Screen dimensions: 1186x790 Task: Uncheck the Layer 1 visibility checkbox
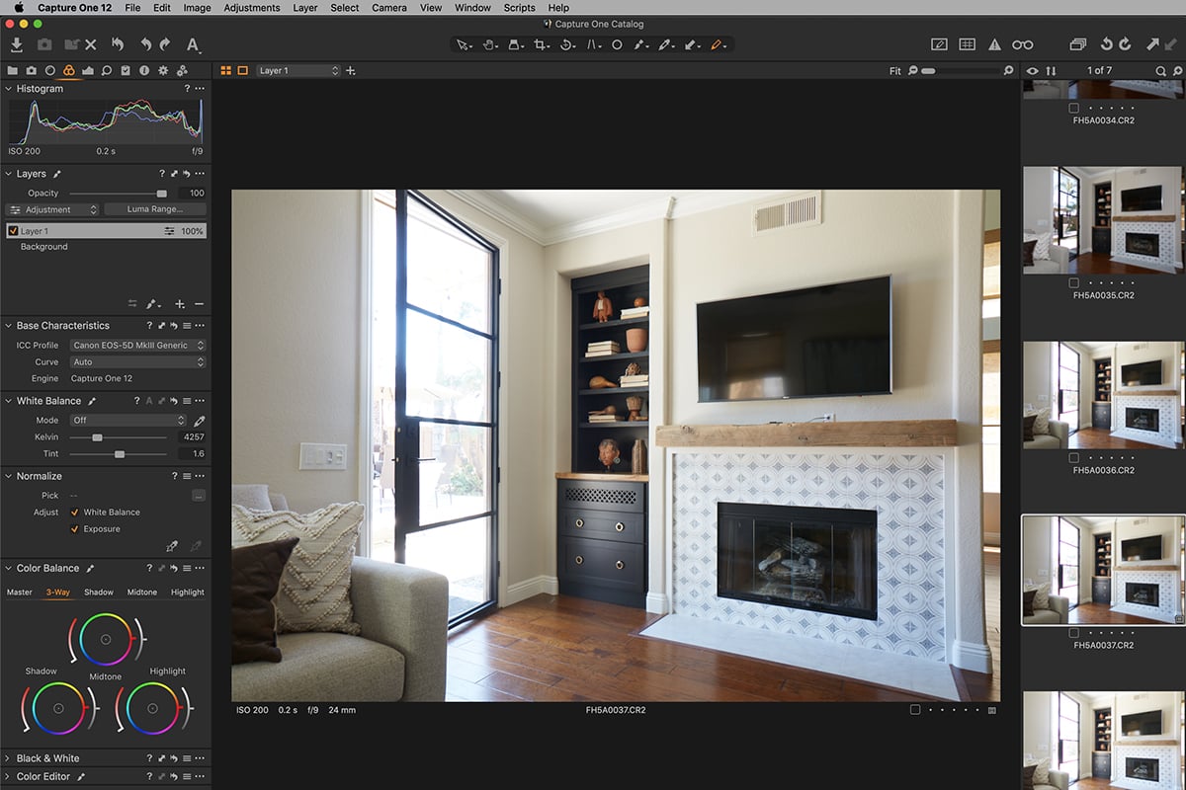click(13, 231)
